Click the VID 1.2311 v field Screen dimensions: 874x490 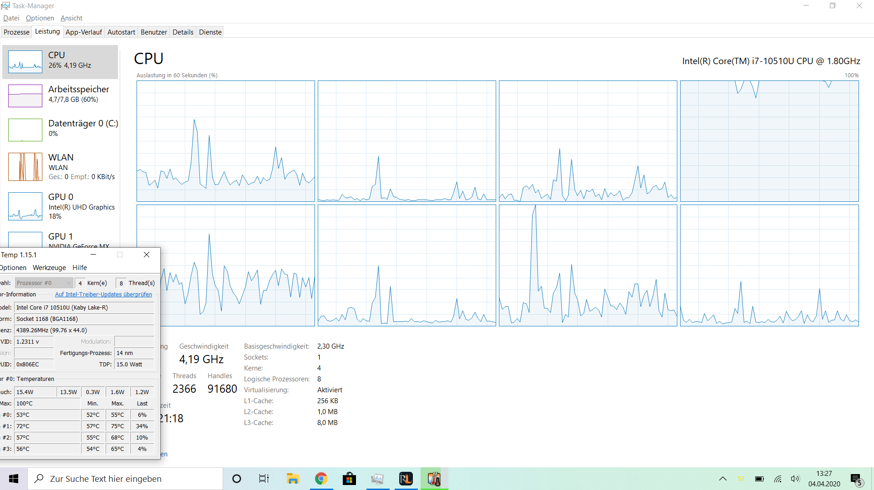(34, 341)
